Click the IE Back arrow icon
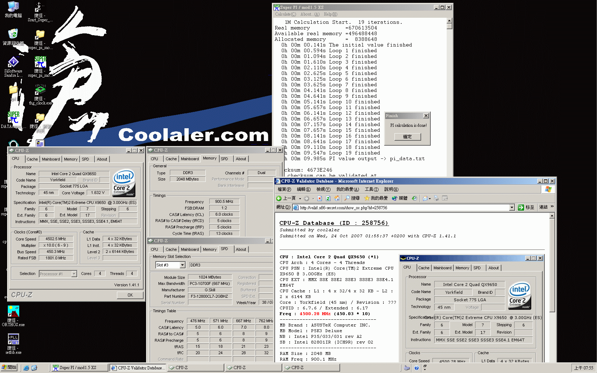597x373 pixels. pos(279,198)
